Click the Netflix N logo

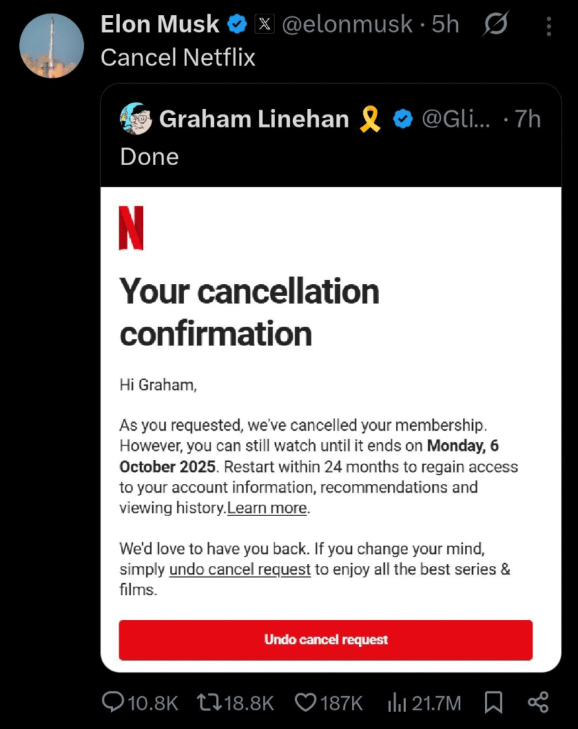point(131,228)
